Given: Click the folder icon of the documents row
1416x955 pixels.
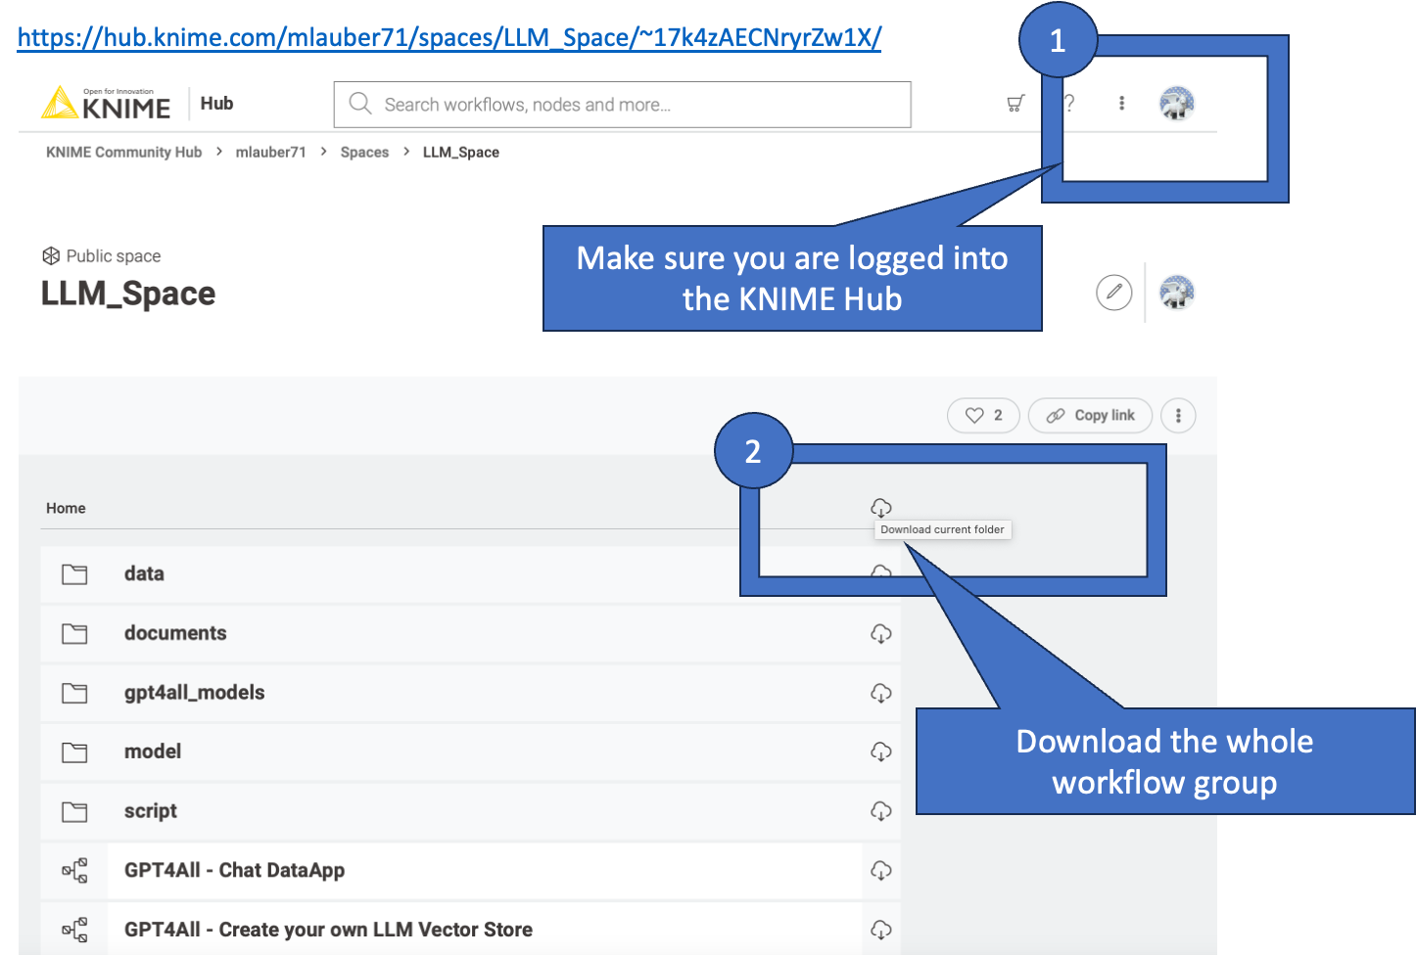Looking at the screenshot, I should pos(74,634).
